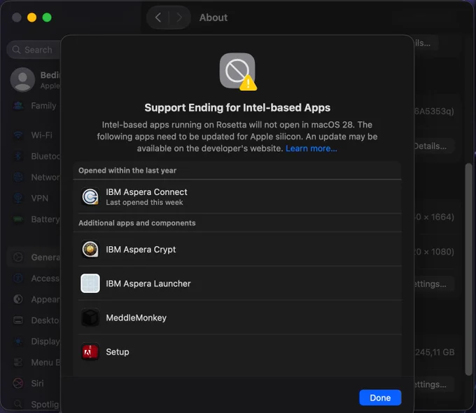Click the Bluetooth icon in sidebar
This screenshot has height=413, width=476.
(x=18, y=156)
